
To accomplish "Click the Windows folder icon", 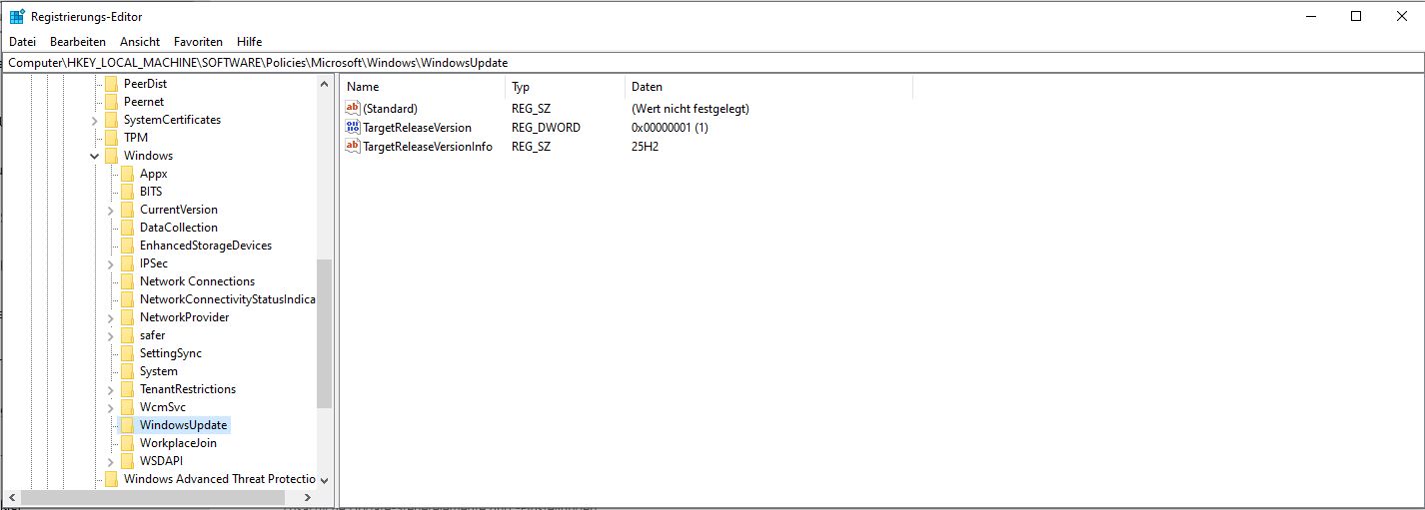I will pos(111,156).
